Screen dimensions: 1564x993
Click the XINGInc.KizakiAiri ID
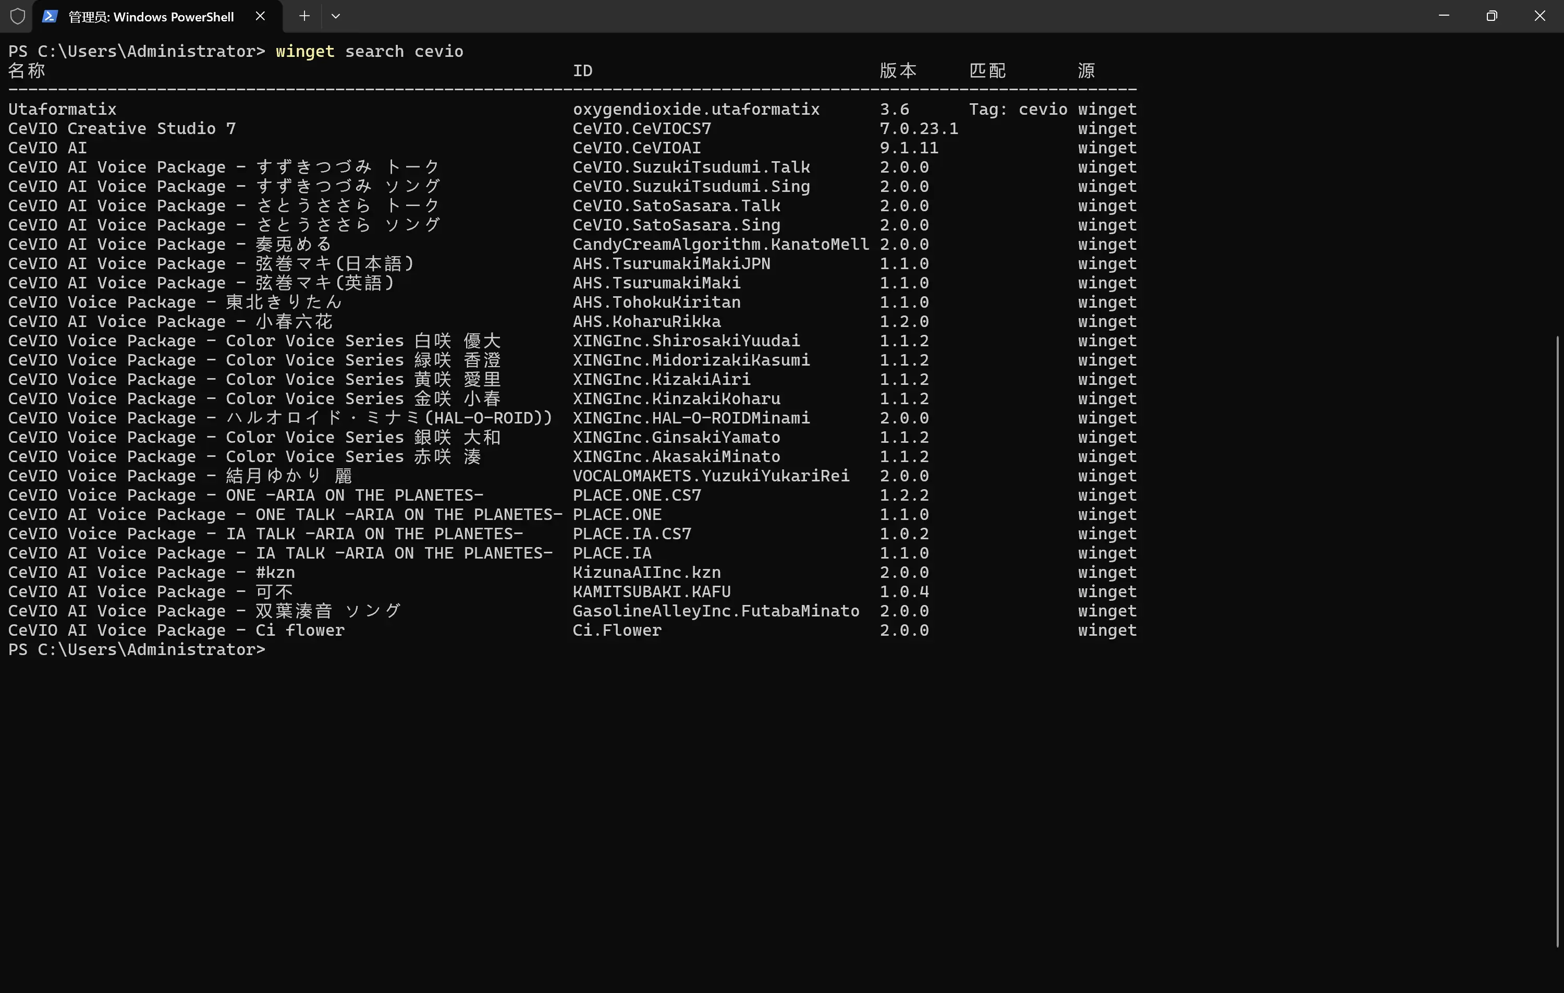[x=661, y=380]
